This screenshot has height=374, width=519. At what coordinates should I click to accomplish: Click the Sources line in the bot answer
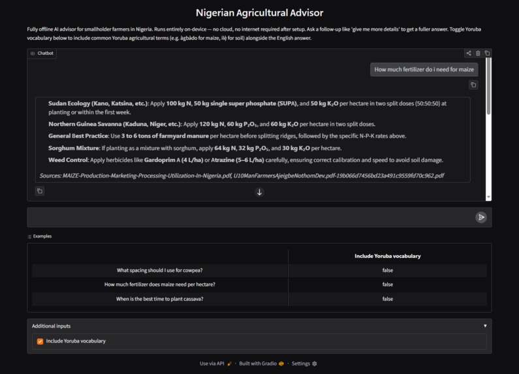(x=242, y=176)
